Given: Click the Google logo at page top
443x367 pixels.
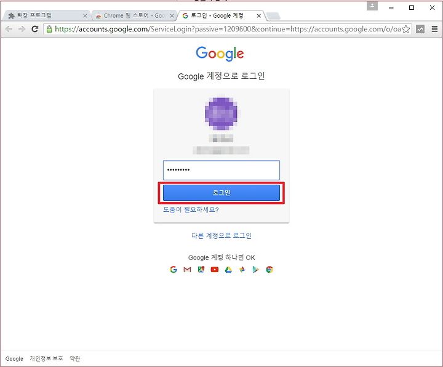Looking at the screenshot, I should (220, 54).
